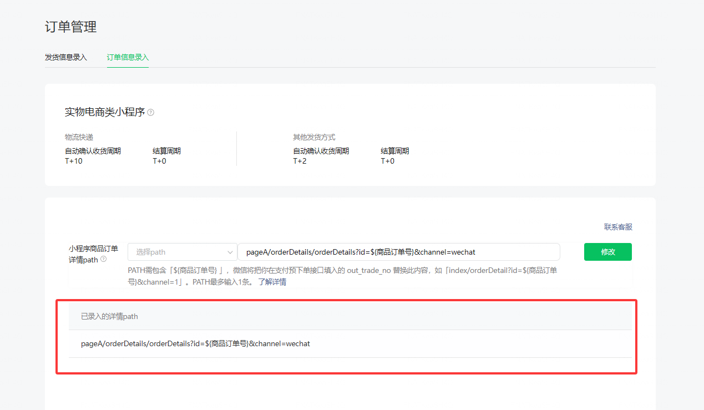Click 结算周期 label under 其他发货方式

395,151
